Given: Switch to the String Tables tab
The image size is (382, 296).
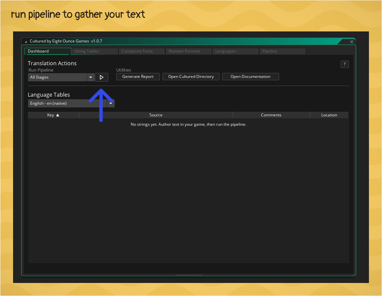Looking at the screenshot, I should click(95, 51).
